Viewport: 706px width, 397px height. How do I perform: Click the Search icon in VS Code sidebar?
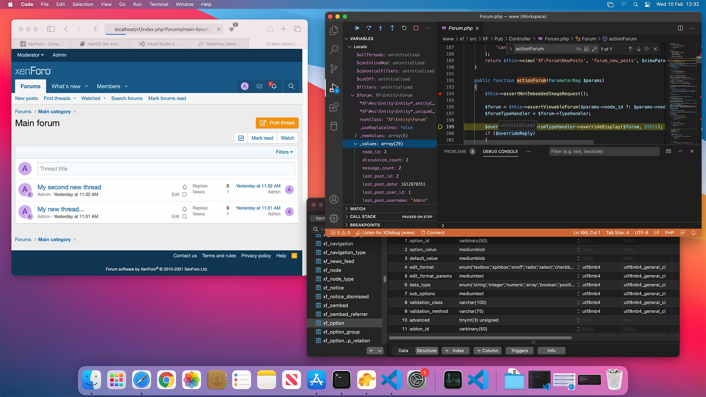334,50
